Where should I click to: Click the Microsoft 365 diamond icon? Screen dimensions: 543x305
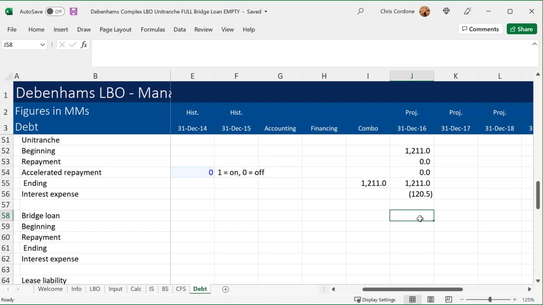point(446,11)
